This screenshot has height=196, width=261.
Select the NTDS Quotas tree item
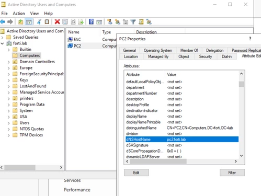click(x=32, y=129)
